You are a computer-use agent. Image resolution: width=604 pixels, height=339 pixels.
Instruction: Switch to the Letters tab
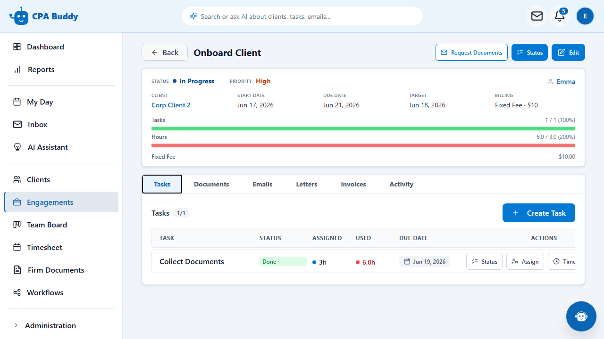(307, 184)
